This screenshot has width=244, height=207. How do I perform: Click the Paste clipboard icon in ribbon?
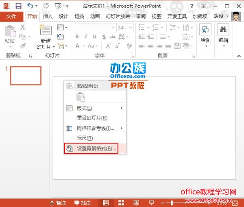coord(10,31)
